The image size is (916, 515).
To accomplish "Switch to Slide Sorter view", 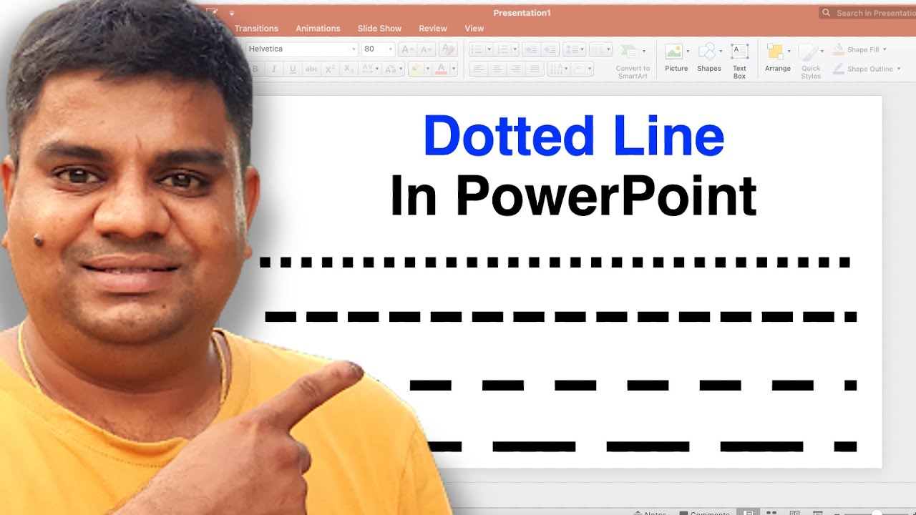I will [x=771, y=513].
